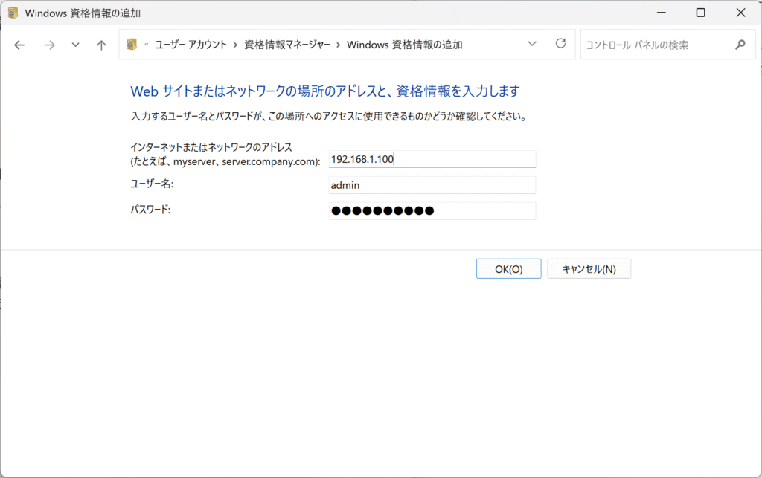Select Windows 資格情報の追加 breadcrumb
The width and height of the screenshot is (762, 478).
[x=404, y=45]
